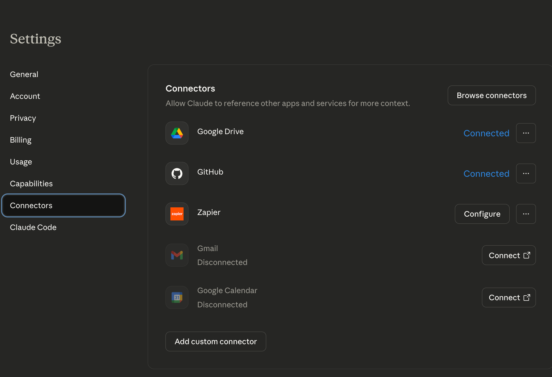Open Zapier's three-dot options menu
552x377 pixels.
click(526, 214)
